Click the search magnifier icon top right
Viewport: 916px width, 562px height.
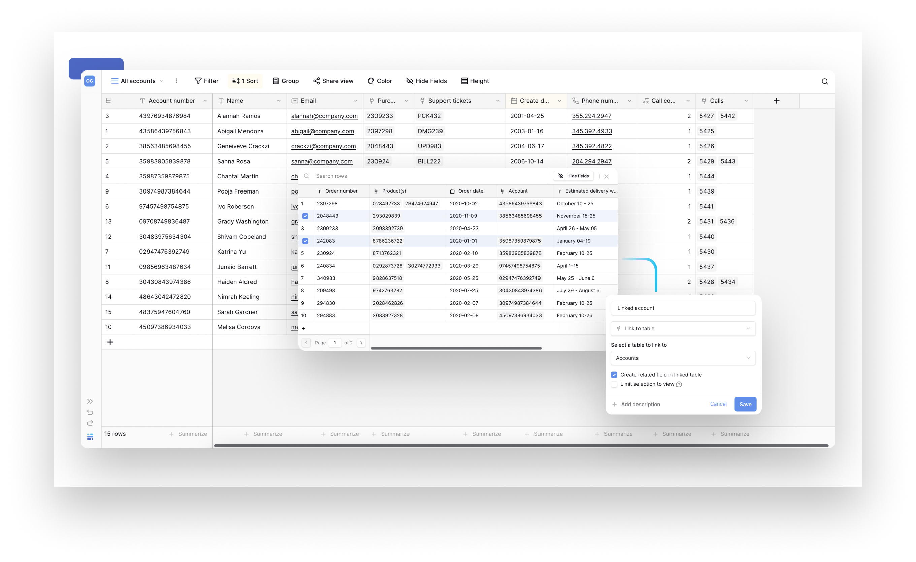[824, 81]
